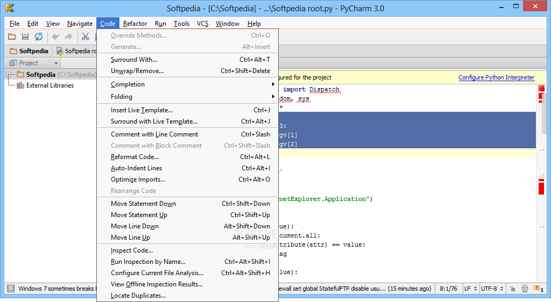Open the View menu
Viewport: 551px width, 302px height.
click(x=53, y=24)
